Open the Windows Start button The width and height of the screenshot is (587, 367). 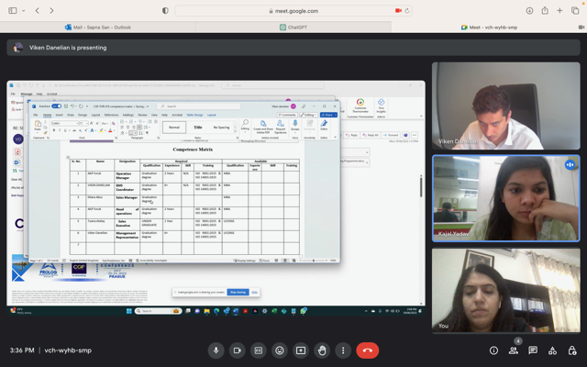pos(128,311)
